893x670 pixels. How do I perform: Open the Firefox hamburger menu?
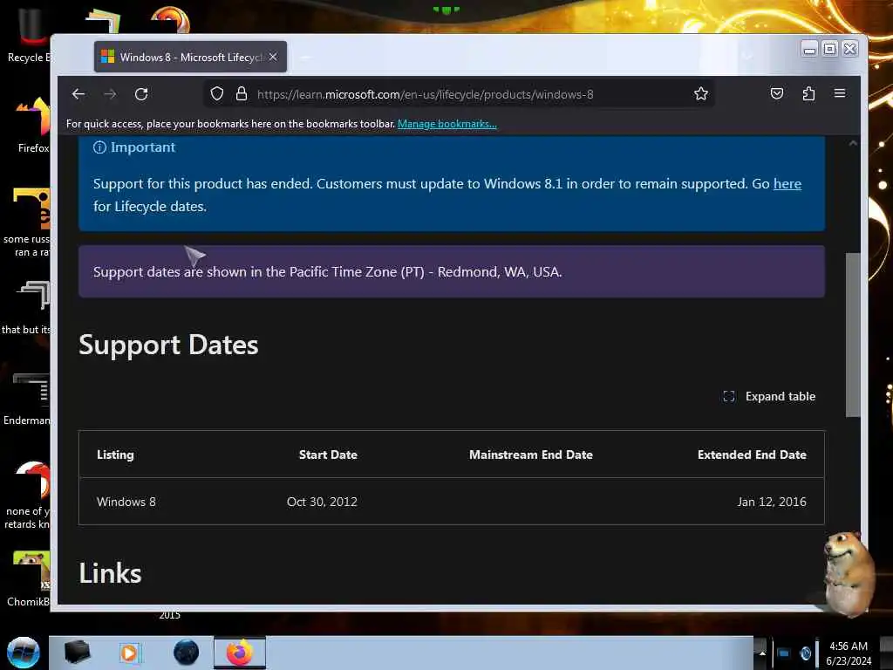pyautogui.click(x=840, y=93)
